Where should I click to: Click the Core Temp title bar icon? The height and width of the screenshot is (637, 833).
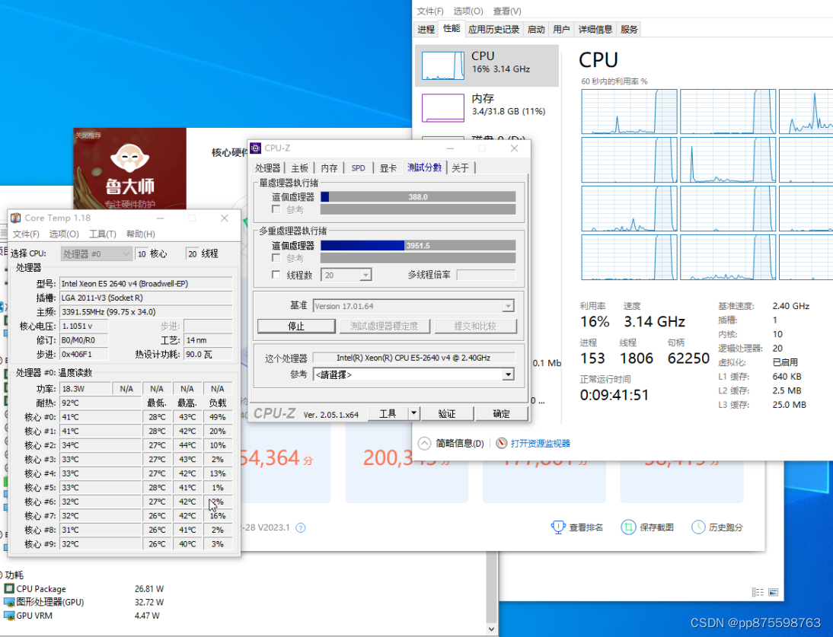coord(16,218)
